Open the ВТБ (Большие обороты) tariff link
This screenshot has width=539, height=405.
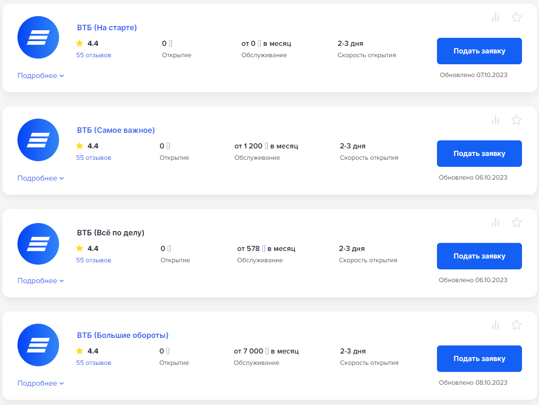point(123,335)
